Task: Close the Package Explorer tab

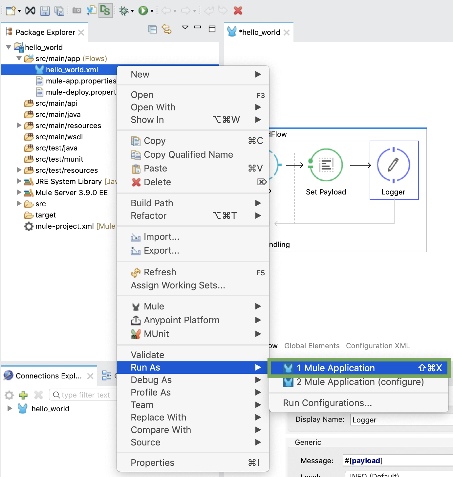Action: click(81, 32)
